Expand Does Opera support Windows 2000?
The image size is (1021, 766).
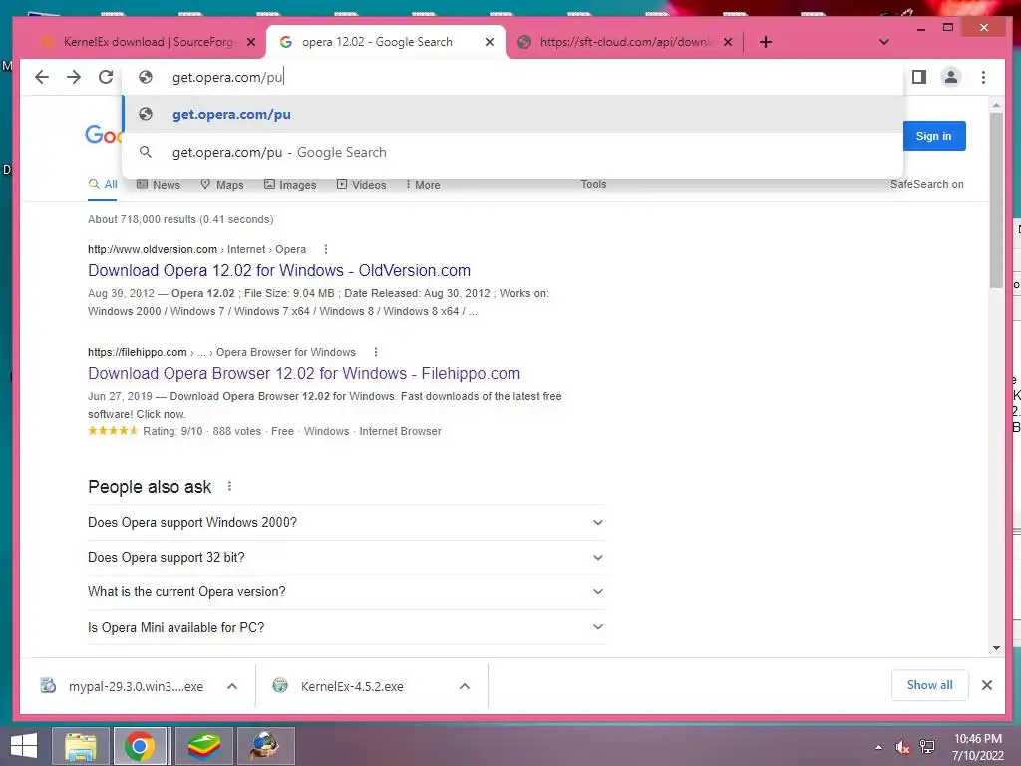click(x=346, y=523)
